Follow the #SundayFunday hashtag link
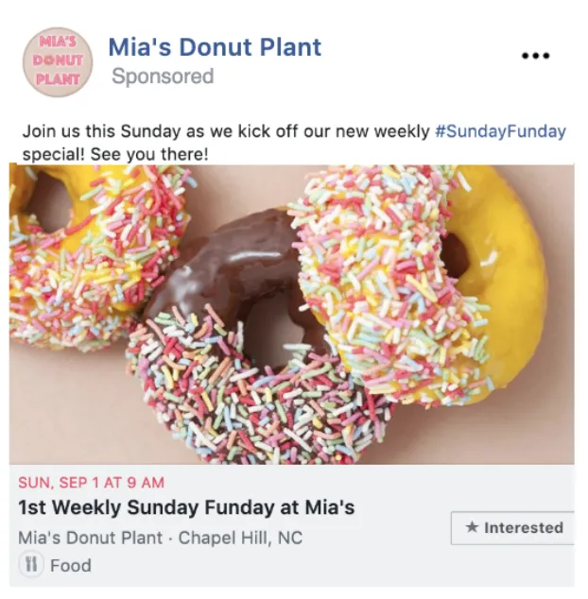Image resolution: width=588 pixels, height=599 pixels. point(500,131)
